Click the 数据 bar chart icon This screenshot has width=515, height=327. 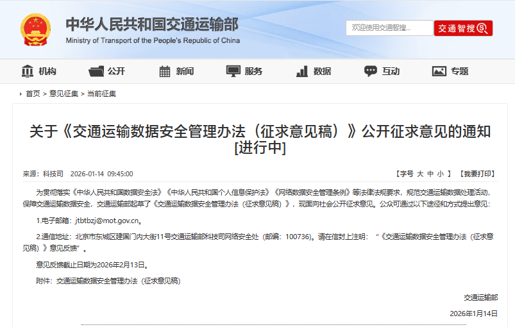pyautogui.click(x=302, y=71)
